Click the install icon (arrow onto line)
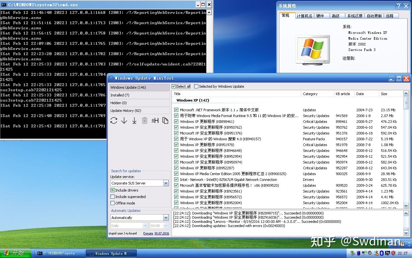412x258 pixels. [134, 121]
